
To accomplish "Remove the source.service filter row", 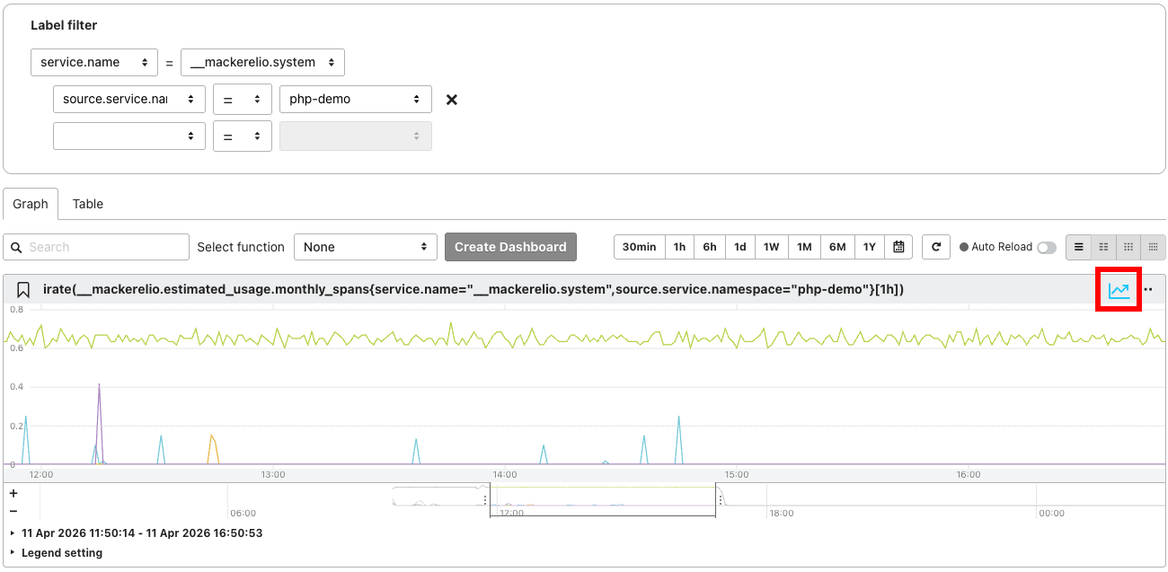I will point(452,100).
